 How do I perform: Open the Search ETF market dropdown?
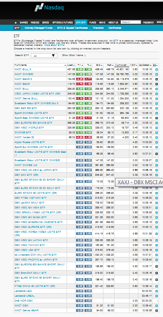point(44,56)
